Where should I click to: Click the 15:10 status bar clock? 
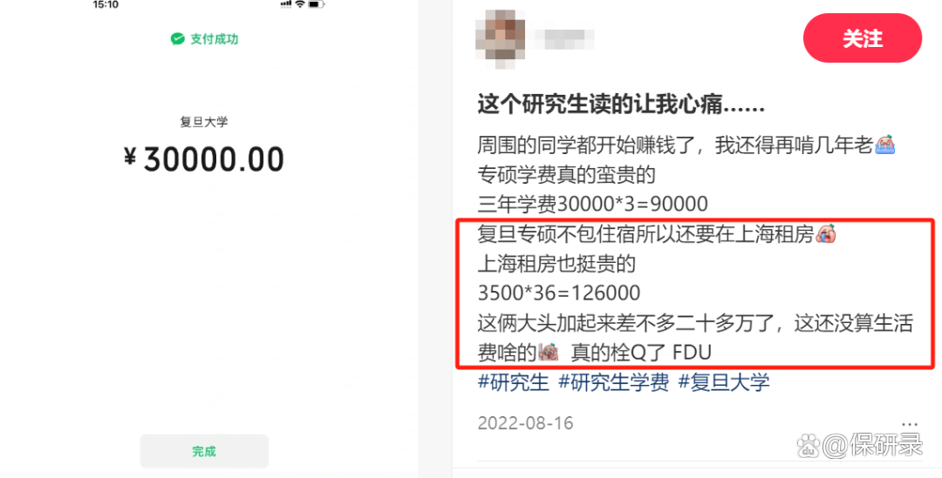click(x=106, y=5)
